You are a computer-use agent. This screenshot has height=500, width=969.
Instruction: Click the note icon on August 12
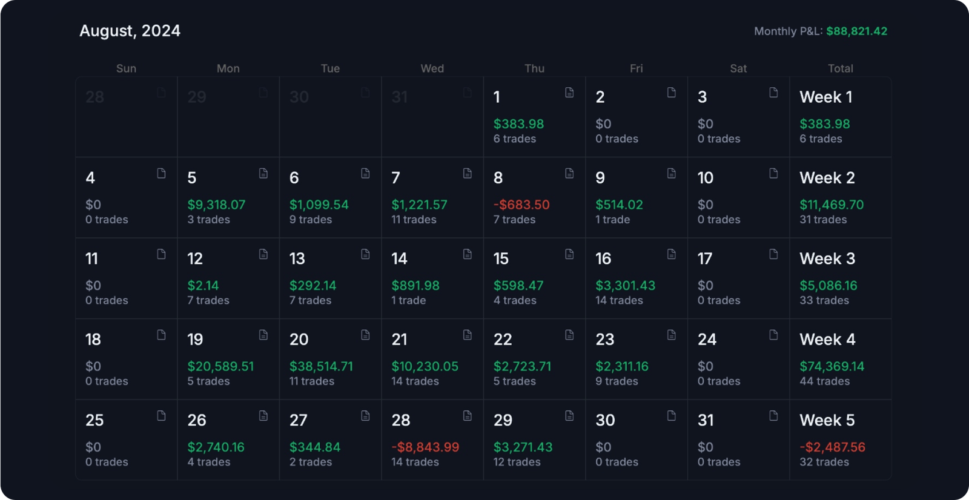[x=263, y=254]
